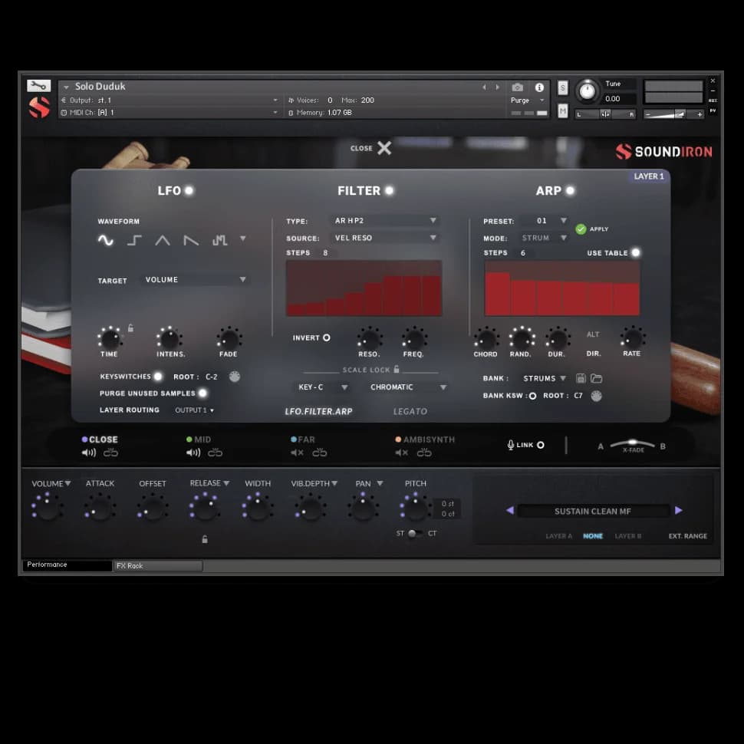Mute the Close mic speaker icon
744x744 pixels.
pyautogui.click(x=89, y=453)
